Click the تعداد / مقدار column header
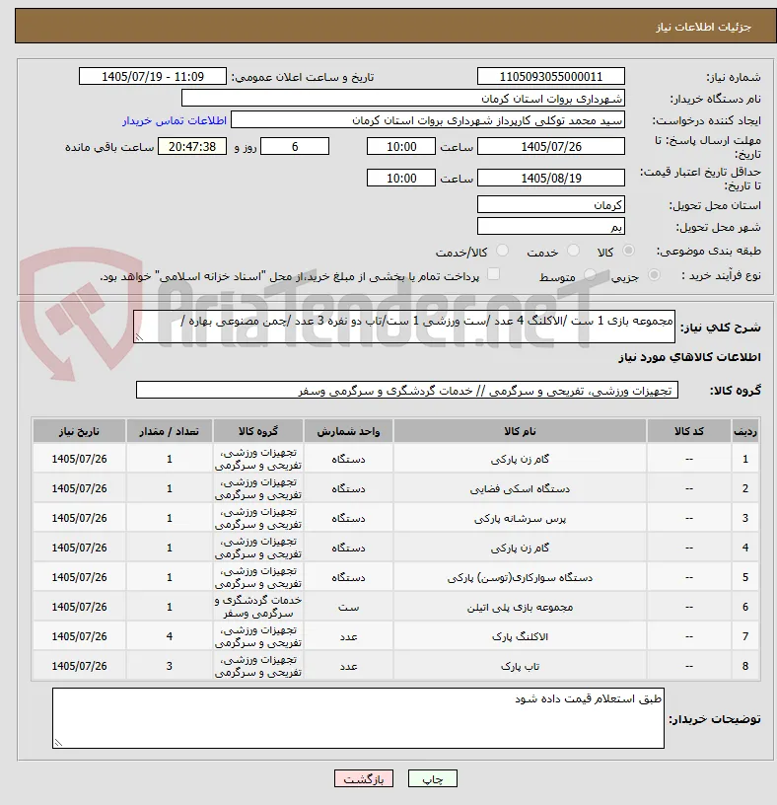777x805 pixels. (x=170, y=431)
